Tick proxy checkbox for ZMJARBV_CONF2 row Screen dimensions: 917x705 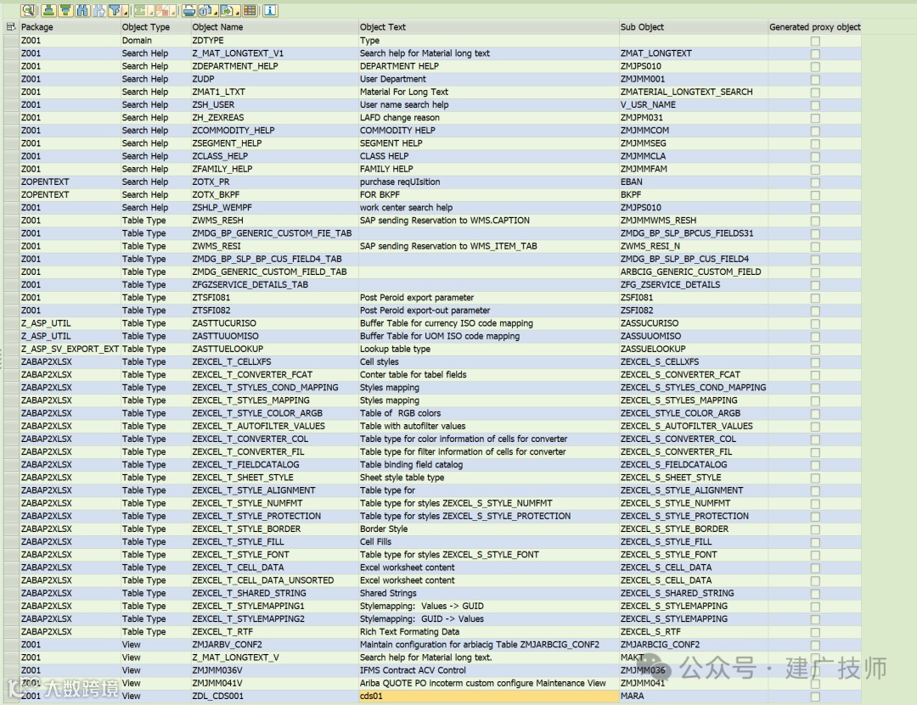[815, 646]
